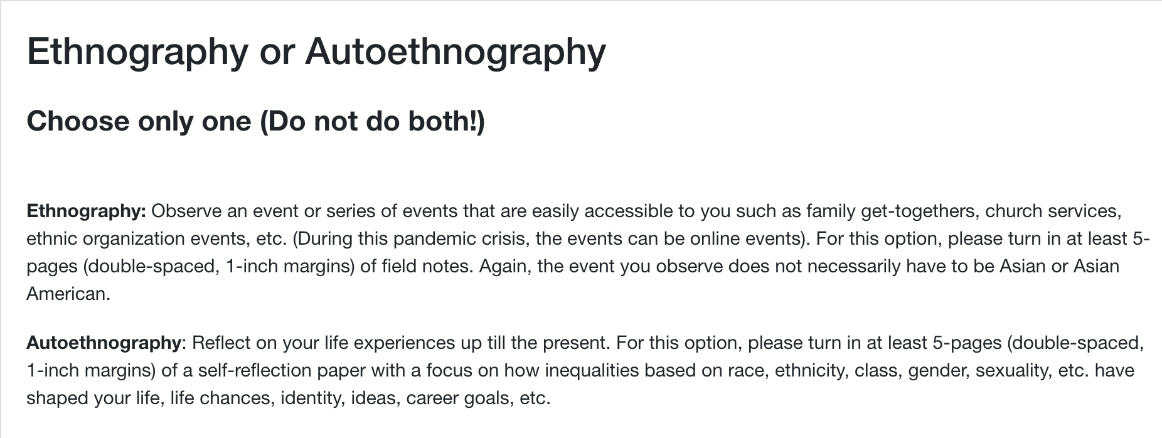Viewport: 1162px width, 438px height.
Task: Click 'Reflect on your life experiences'
Action: pos(324,343)
